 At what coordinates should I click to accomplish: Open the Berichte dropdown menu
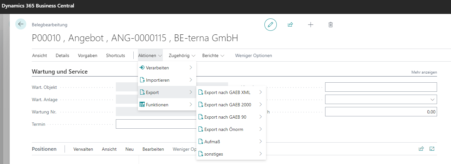pyautogui.click(x=213, y=55)
